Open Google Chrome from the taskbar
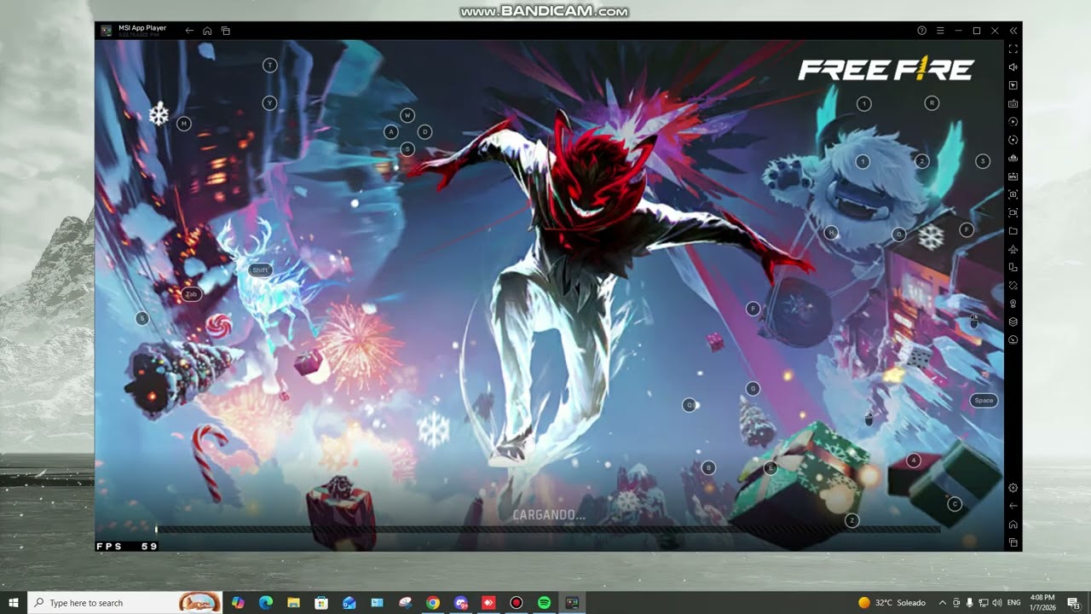Screen dimensions: 1091x614 point(433,603)
